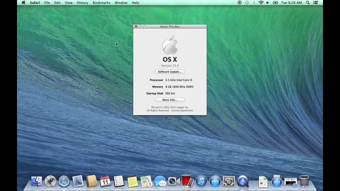Open QuickTime Player icon in Dock
This screenshot has width=340, height=191.
tap(243, 181)
